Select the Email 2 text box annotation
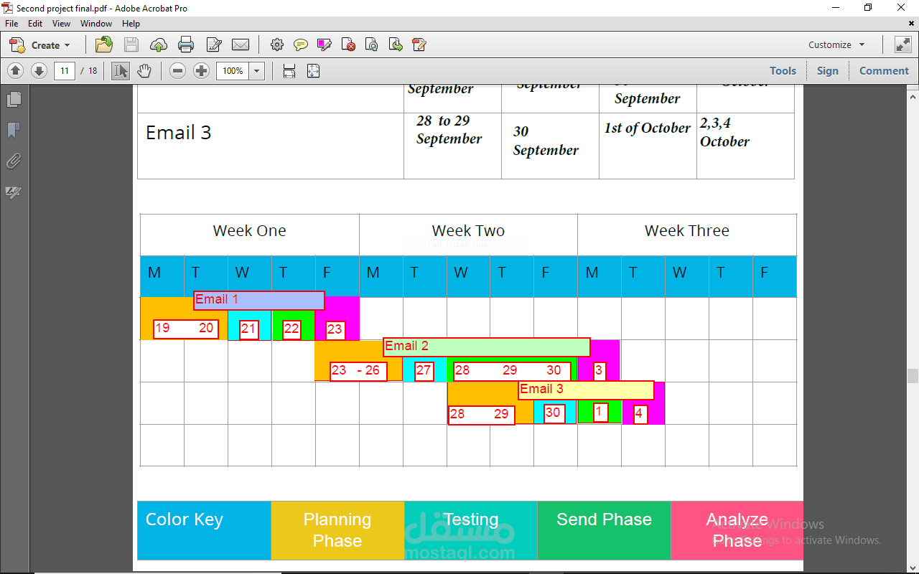 pos(487,347)
